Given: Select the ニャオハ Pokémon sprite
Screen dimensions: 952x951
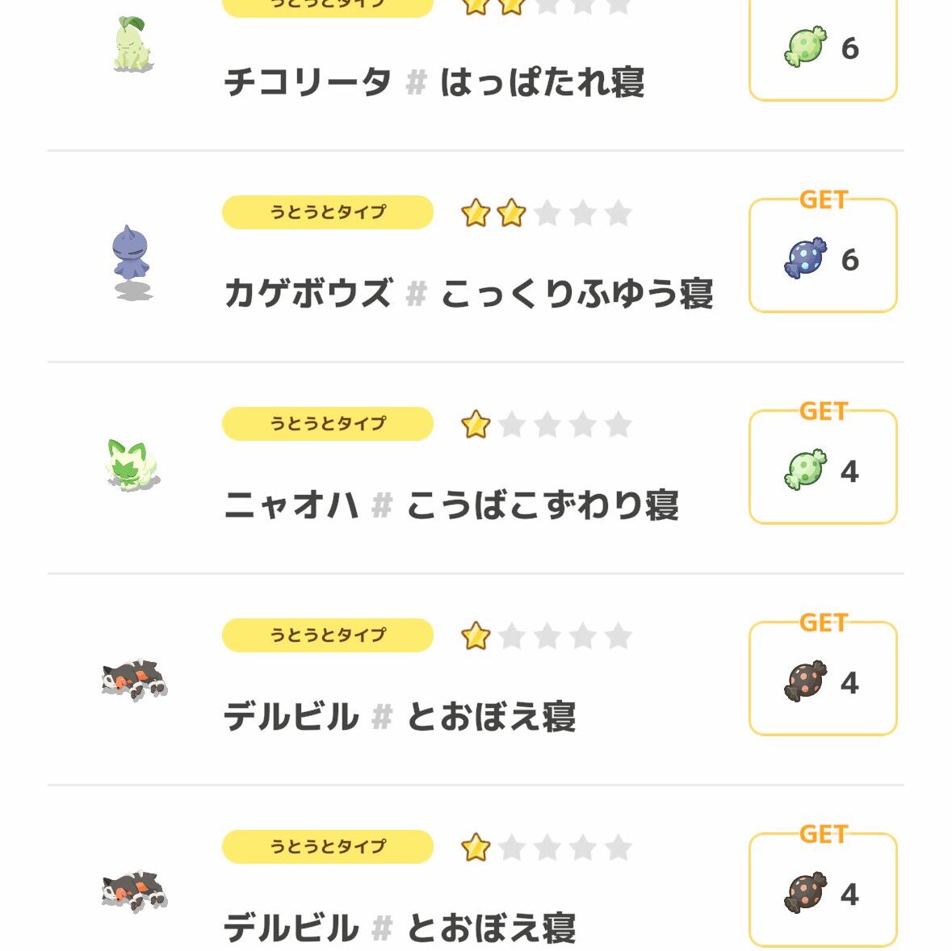Looking at the screenshot, I should 132,465.
